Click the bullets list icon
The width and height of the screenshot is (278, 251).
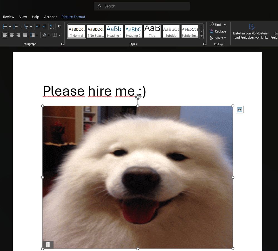(x=5, y=27)
